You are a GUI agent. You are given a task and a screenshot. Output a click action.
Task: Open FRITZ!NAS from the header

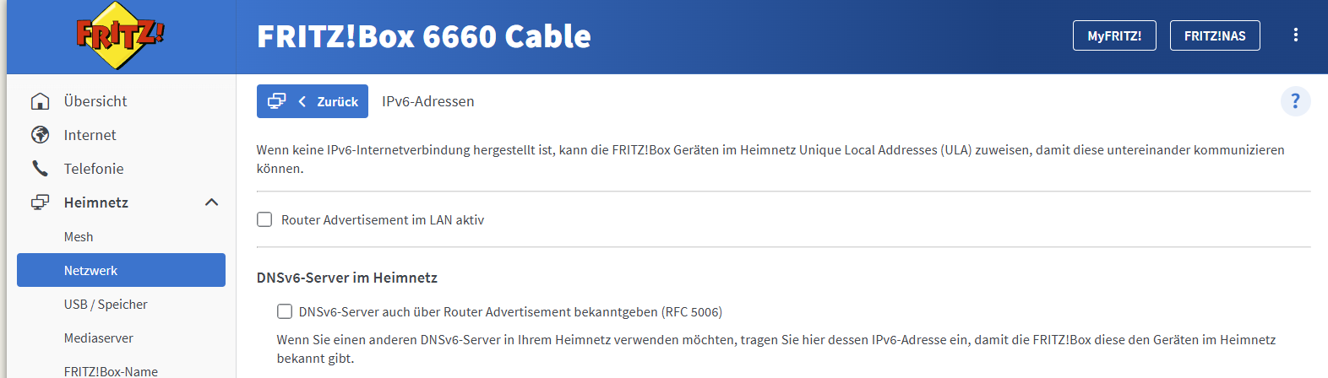coord(1214,35)
